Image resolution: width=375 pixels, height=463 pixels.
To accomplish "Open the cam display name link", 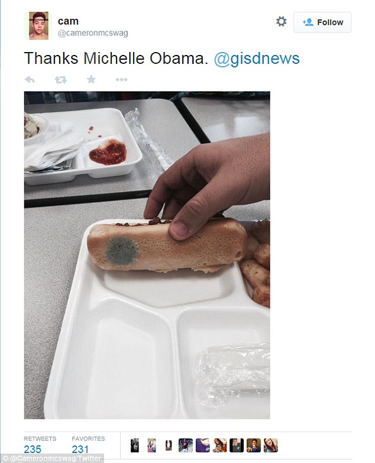I will pos(68,21).
